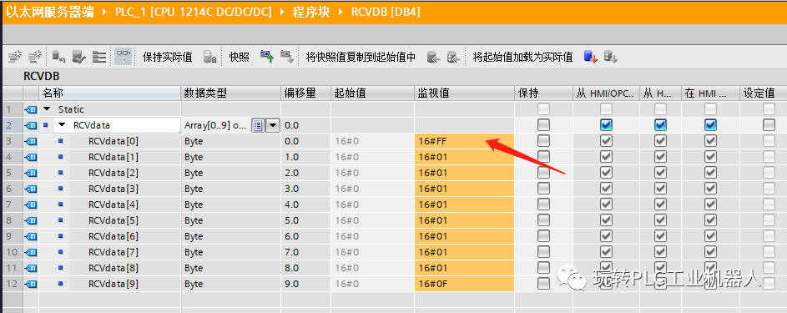The image size is (787, 313).
Task: Toggle 保持 checkbox for RCVdata row
Action: click(x=543, y=125)
